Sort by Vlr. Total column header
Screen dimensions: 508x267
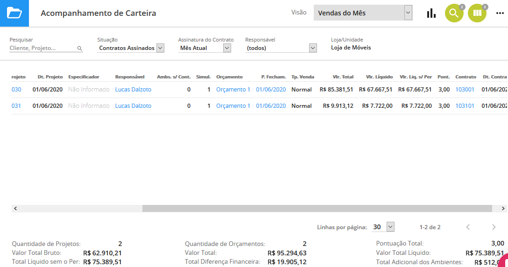343,77
